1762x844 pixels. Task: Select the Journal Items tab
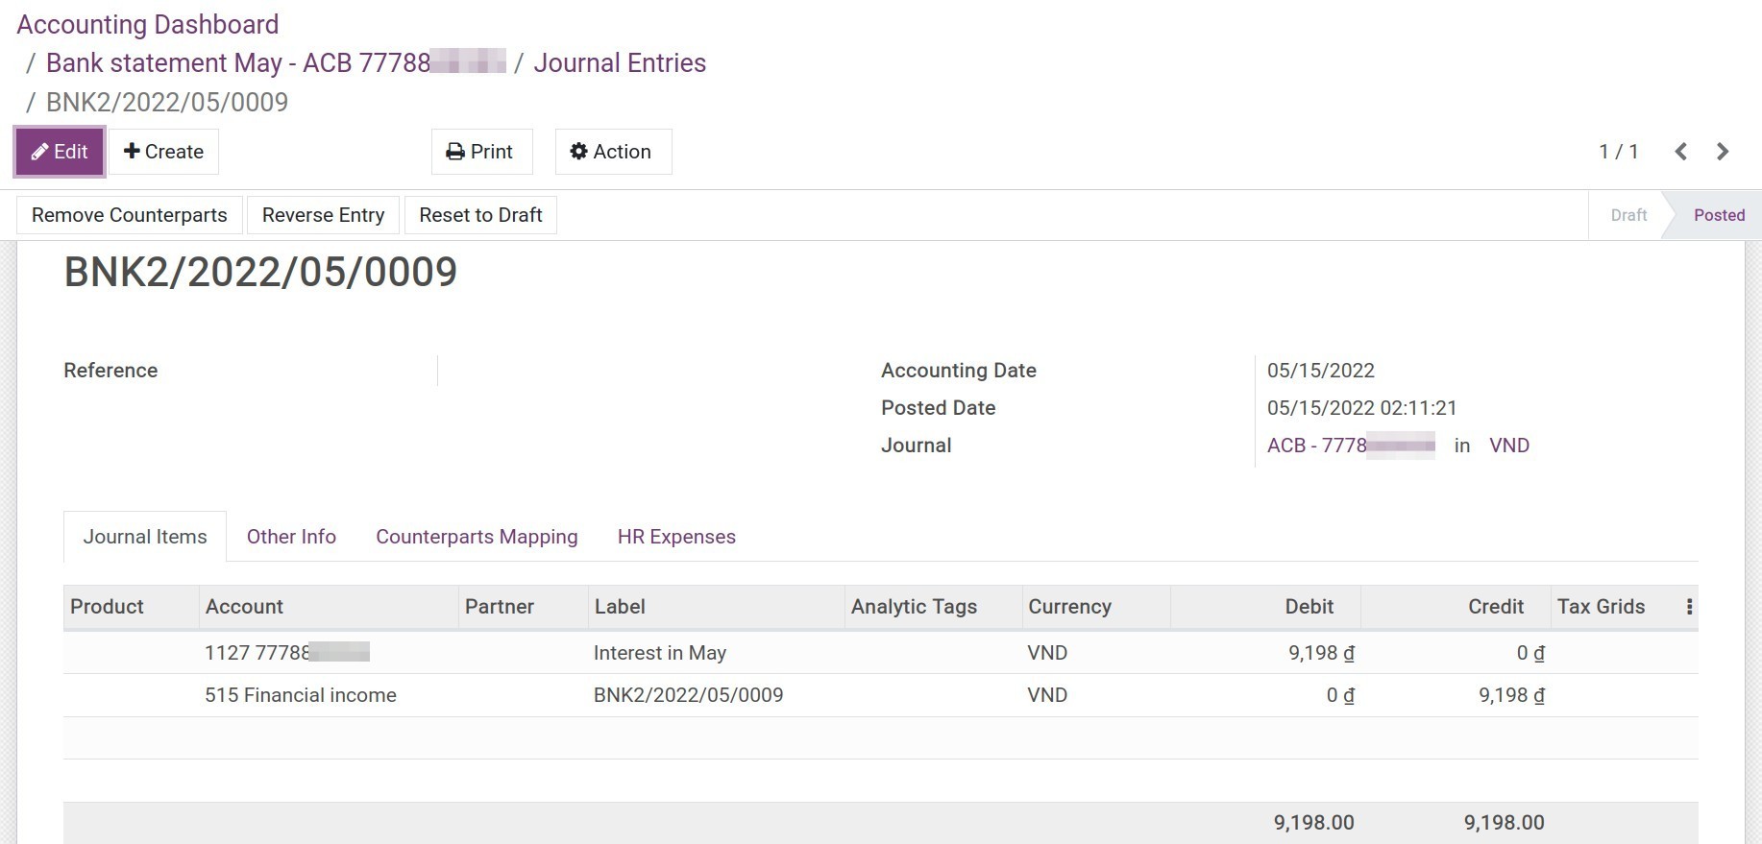pos(145,537)
